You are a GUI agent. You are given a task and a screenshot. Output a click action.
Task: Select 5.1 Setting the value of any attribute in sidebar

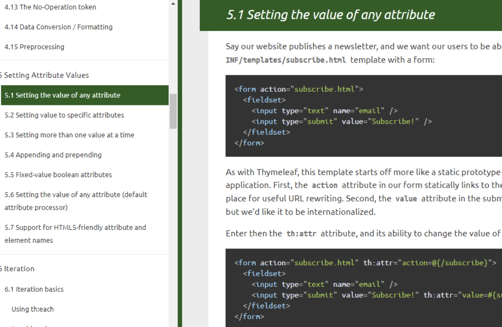85,95
